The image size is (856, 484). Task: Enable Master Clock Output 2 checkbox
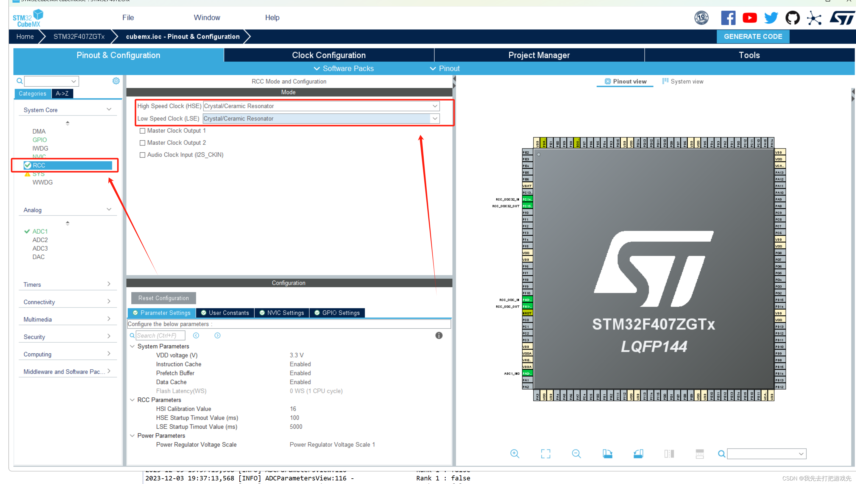tap(142, 143)
